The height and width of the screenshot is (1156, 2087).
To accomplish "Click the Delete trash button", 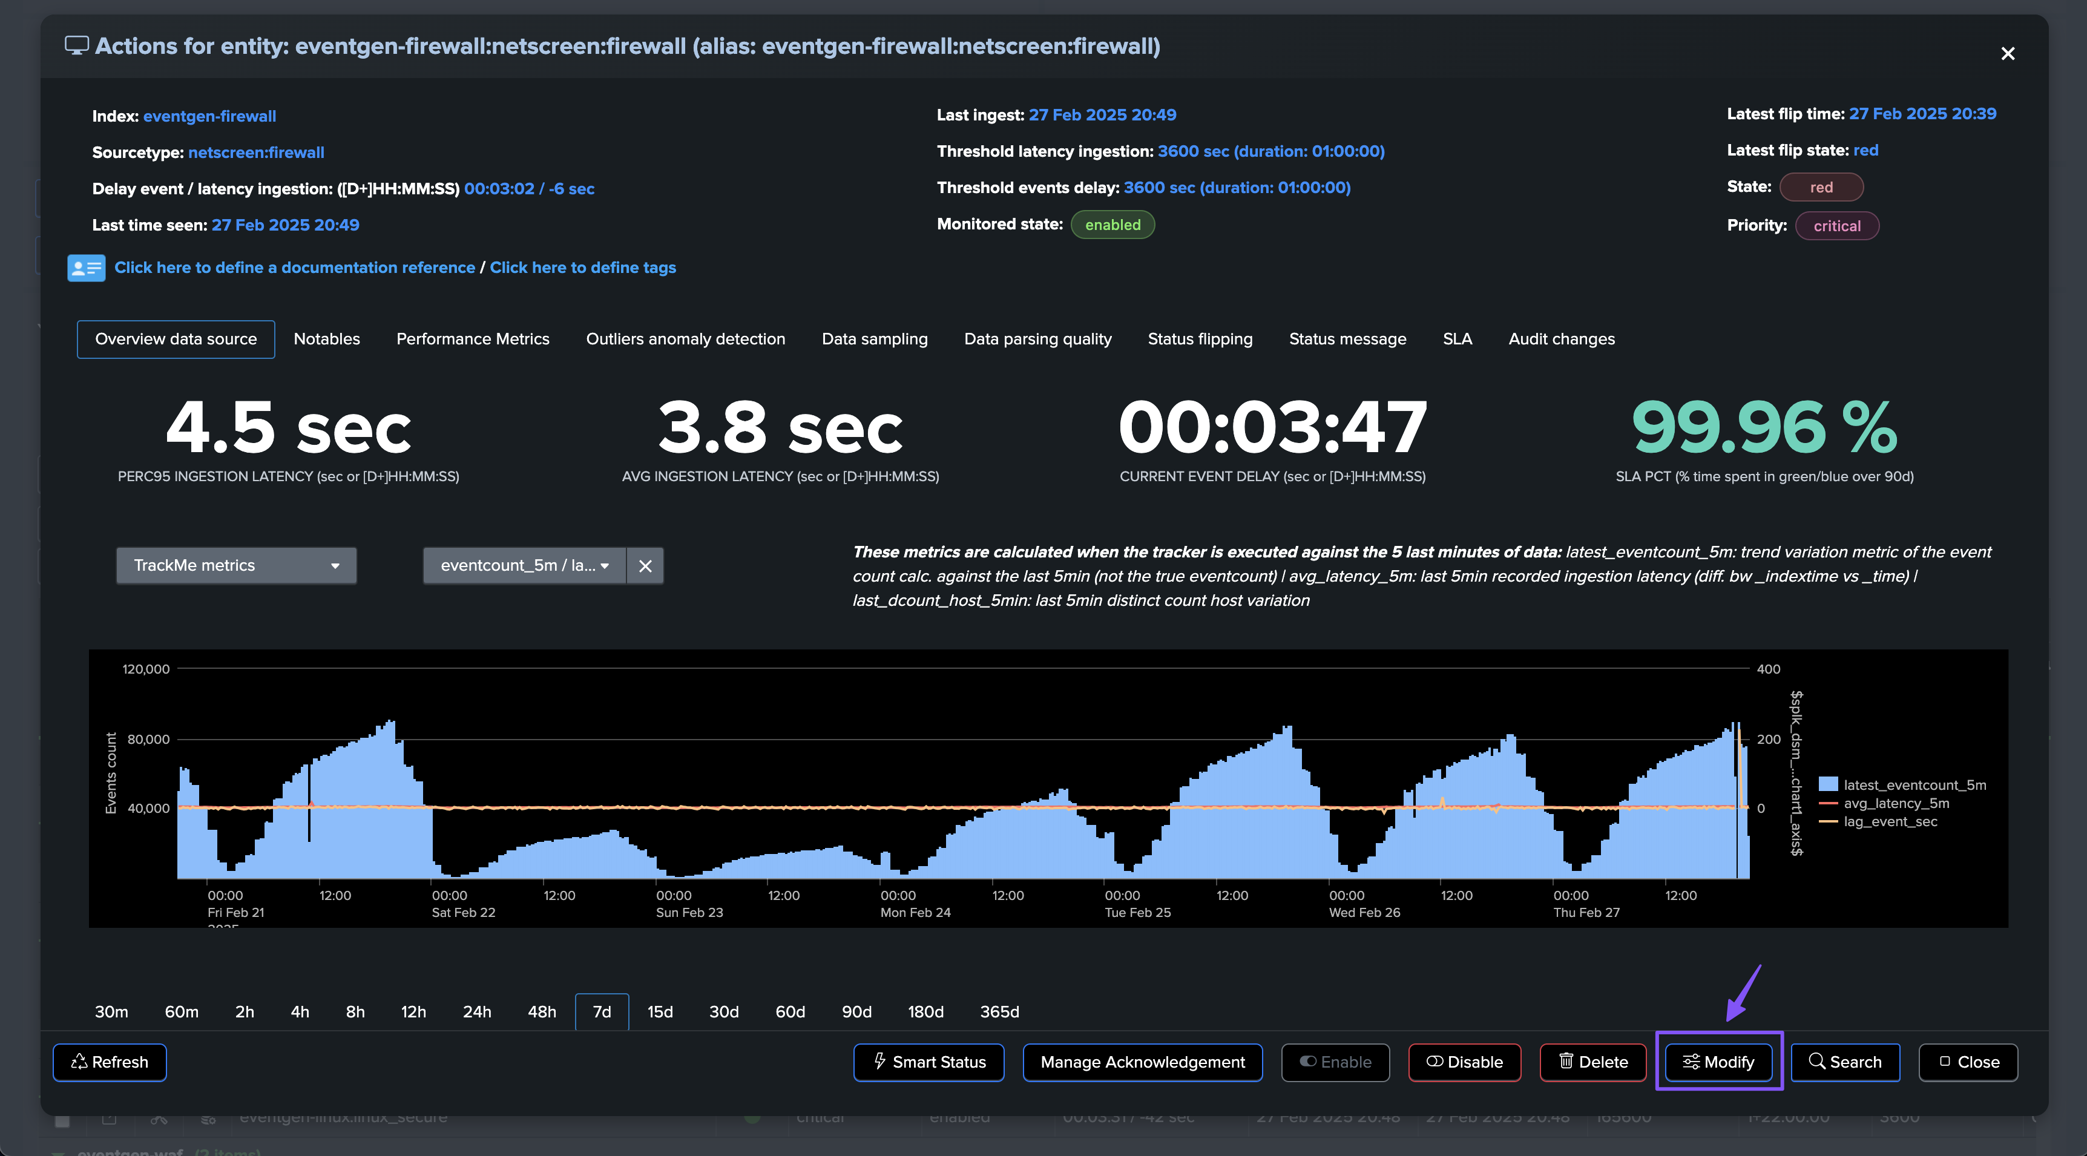I will pyautogui.click(x=1593, y=1062).
